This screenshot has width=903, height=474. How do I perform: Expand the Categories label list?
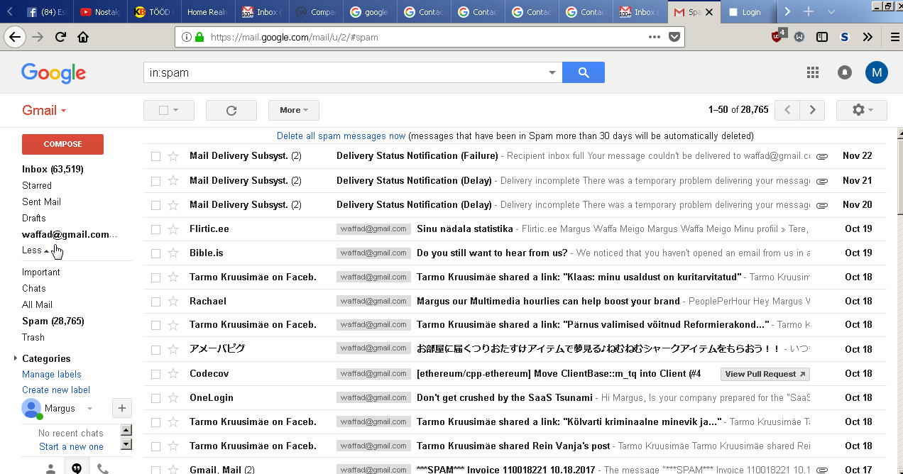pos(16,358)
